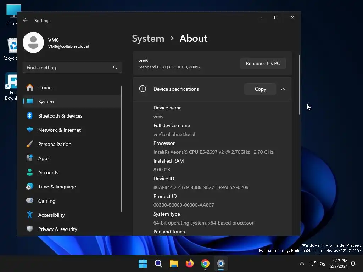
Task: Click Rename this PC button
Action: click(263, 63)
